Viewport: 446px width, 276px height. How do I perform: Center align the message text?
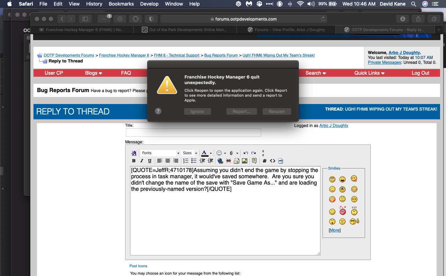click(x=168, y=161)
